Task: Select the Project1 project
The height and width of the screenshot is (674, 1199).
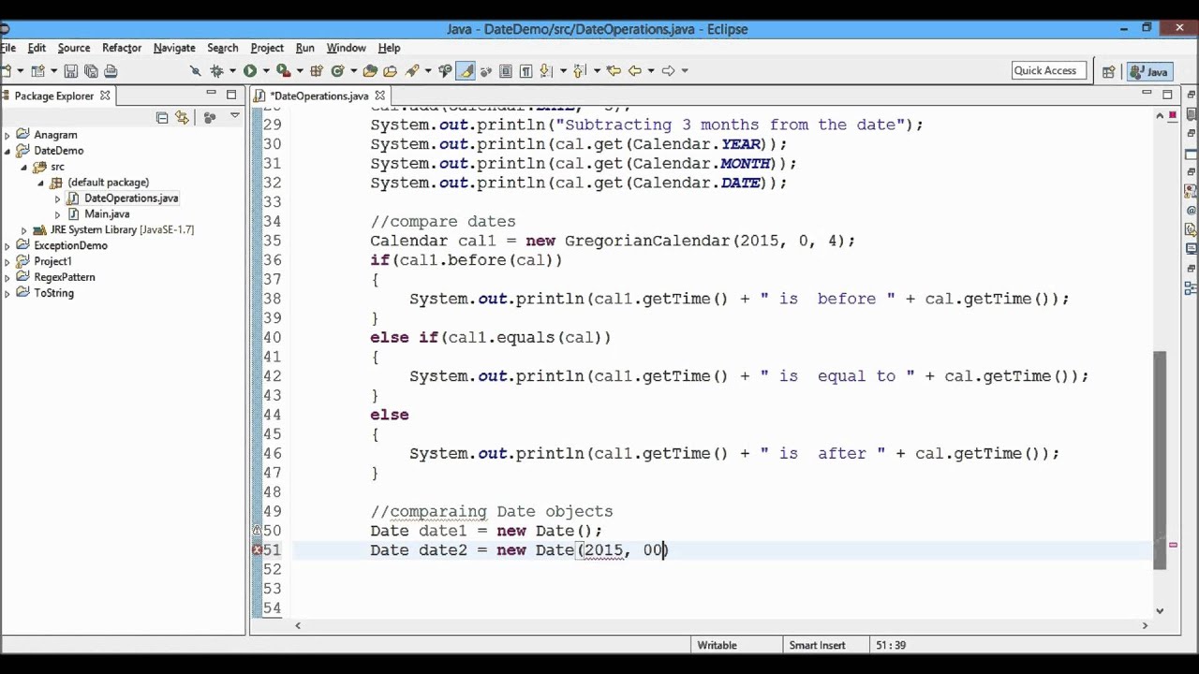Action: 52,261
